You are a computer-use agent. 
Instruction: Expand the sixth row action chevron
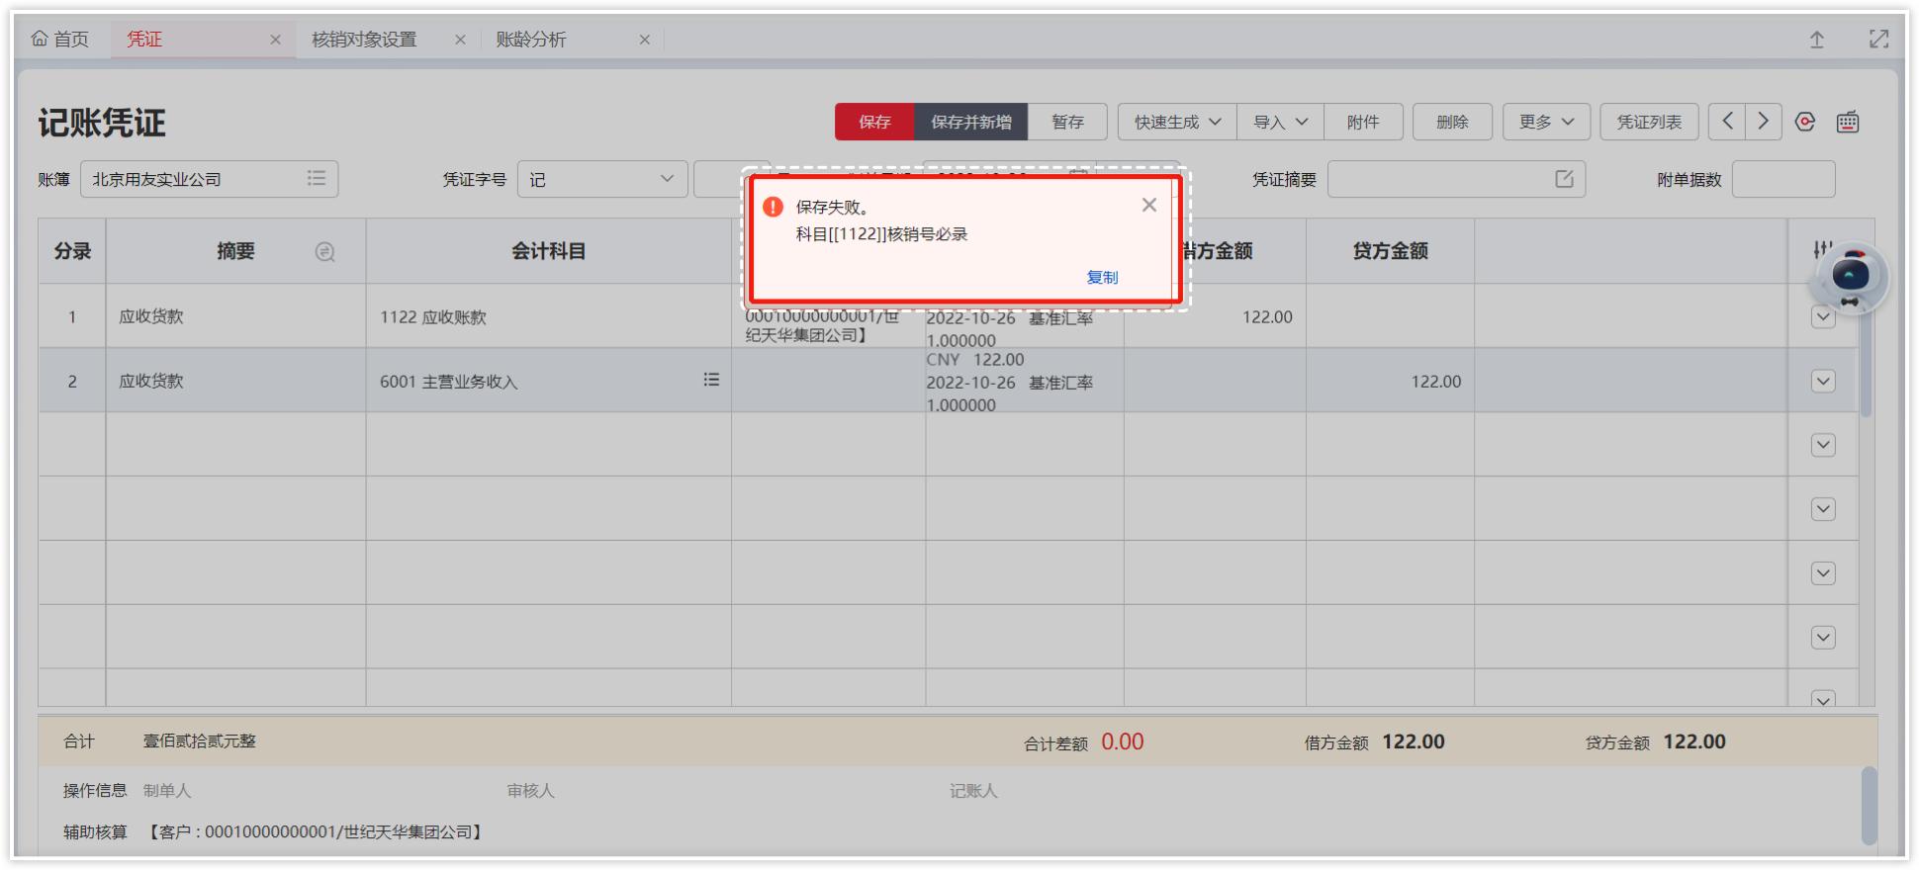coord(1823,638)
